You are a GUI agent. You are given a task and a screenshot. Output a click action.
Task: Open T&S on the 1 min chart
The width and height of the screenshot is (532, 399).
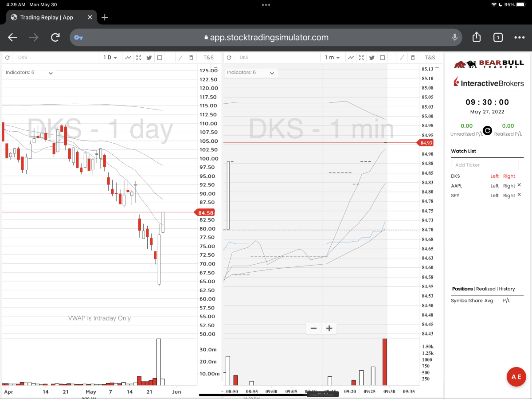point(430,58)
